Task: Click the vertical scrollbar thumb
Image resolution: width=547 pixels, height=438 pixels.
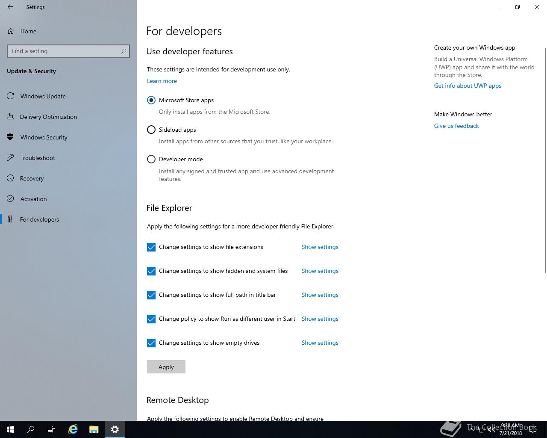Action: point(545,160)
